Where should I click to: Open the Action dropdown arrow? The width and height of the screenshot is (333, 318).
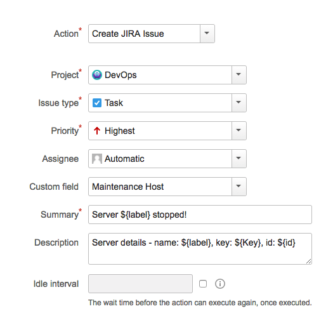tap(207, 34)
